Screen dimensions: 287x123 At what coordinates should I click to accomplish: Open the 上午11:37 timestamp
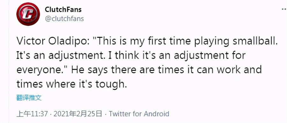[32, 114]
